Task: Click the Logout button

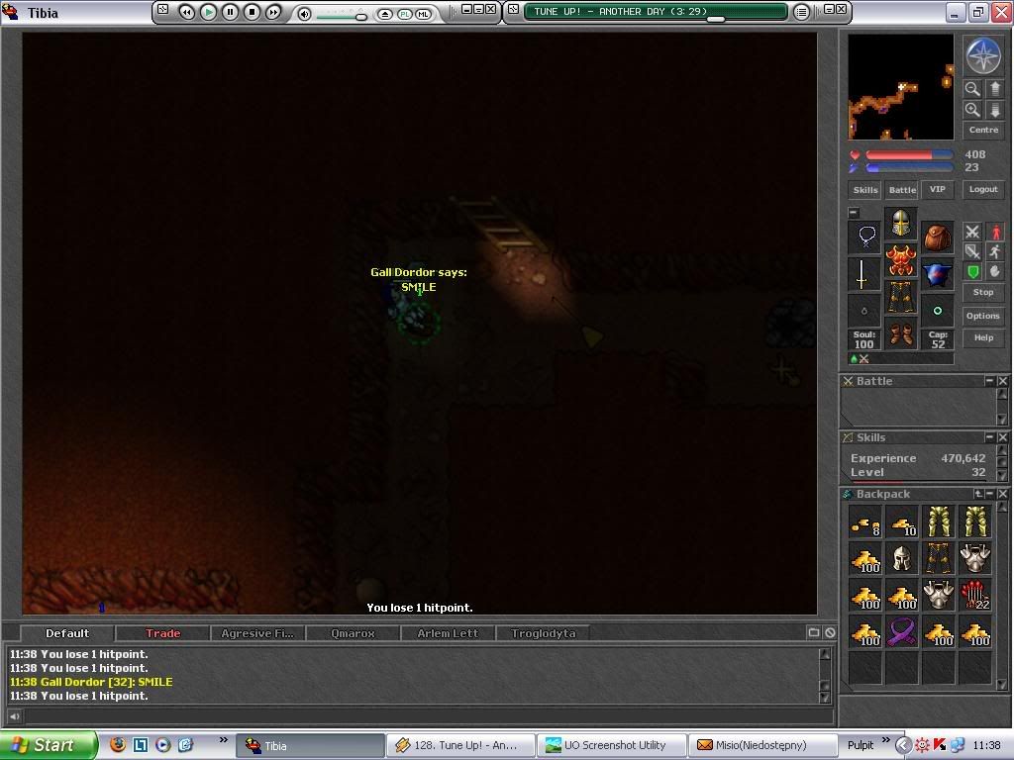Action: [983, 189]
